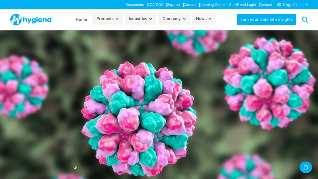Expand the Company menu

pos(174,19)
